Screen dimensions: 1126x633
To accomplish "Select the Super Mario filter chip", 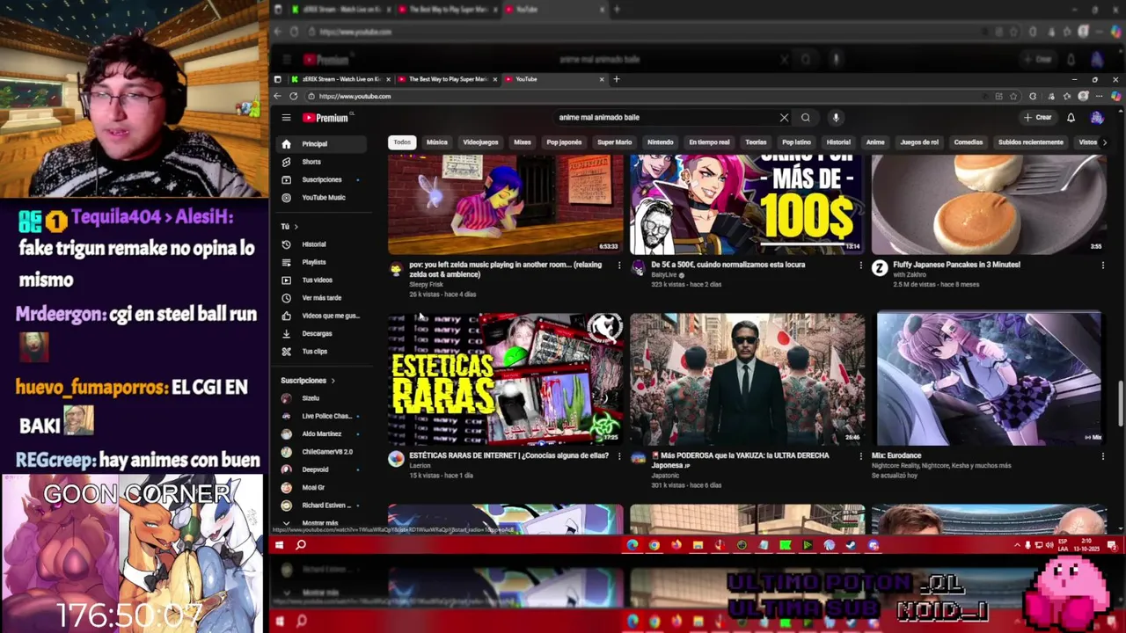I will point(614,142).
